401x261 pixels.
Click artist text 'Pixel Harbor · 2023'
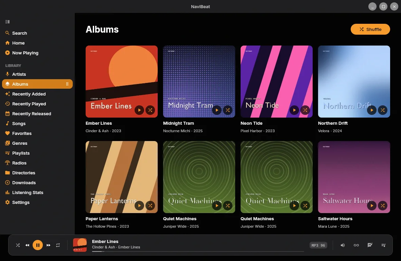(x=258, y=131)
